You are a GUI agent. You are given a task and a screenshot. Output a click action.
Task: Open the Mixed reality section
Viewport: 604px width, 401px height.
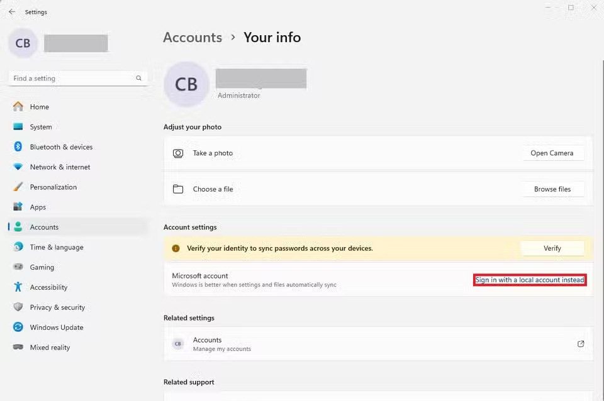pyautogui.click(x=50, y=348)
